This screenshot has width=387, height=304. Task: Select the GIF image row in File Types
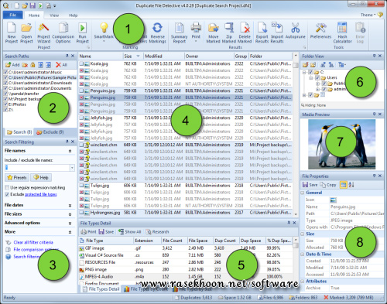[185, 248]
